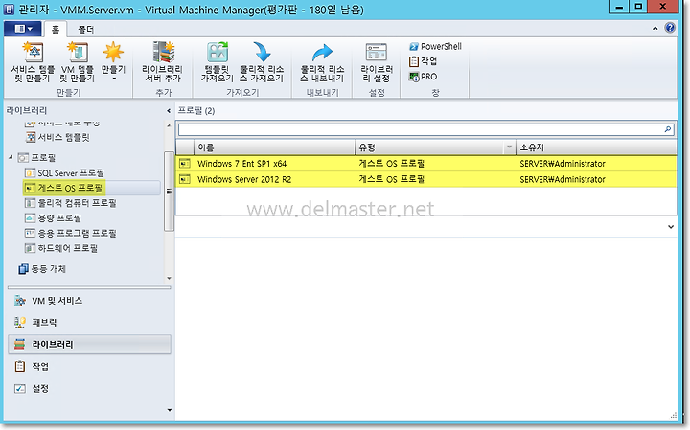Screen dimensions: 690x430
Task: Collapse the 라이브러리 navigation pane arrow
Action: tap(169, 111)
